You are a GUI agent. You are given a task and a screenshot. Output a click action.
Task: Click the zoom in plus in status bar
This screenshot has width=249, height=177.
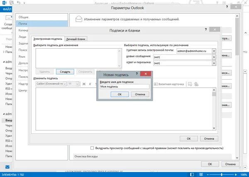236,175
